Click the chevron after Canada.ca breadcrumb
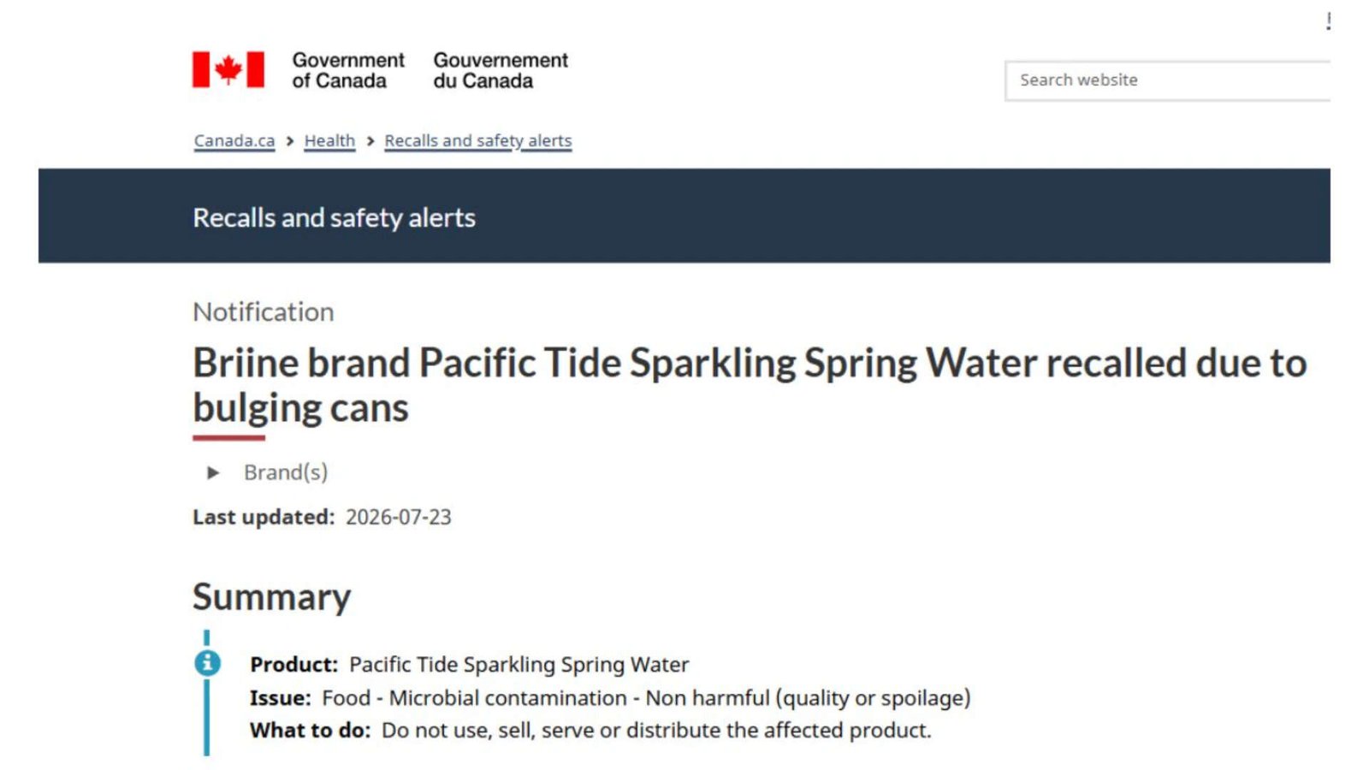Image resolution: width=1369 pixels, height=770 pixels. 290,141
